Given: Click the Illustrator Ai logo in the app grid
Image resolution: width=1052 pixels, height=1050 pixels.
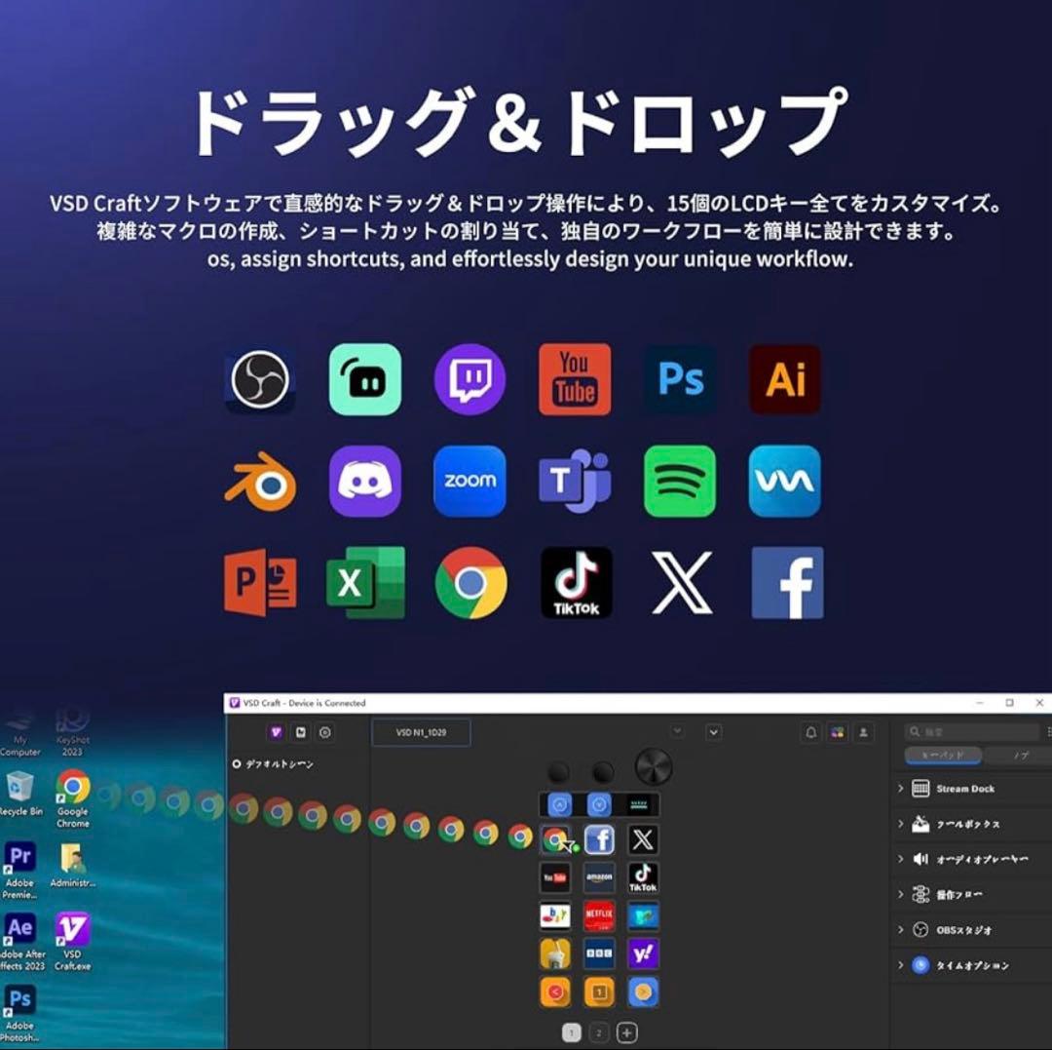Looking at the screenshot, I should (784, 380).
